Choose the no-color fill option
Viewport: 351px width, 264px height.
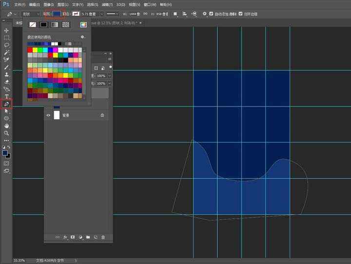33,24
